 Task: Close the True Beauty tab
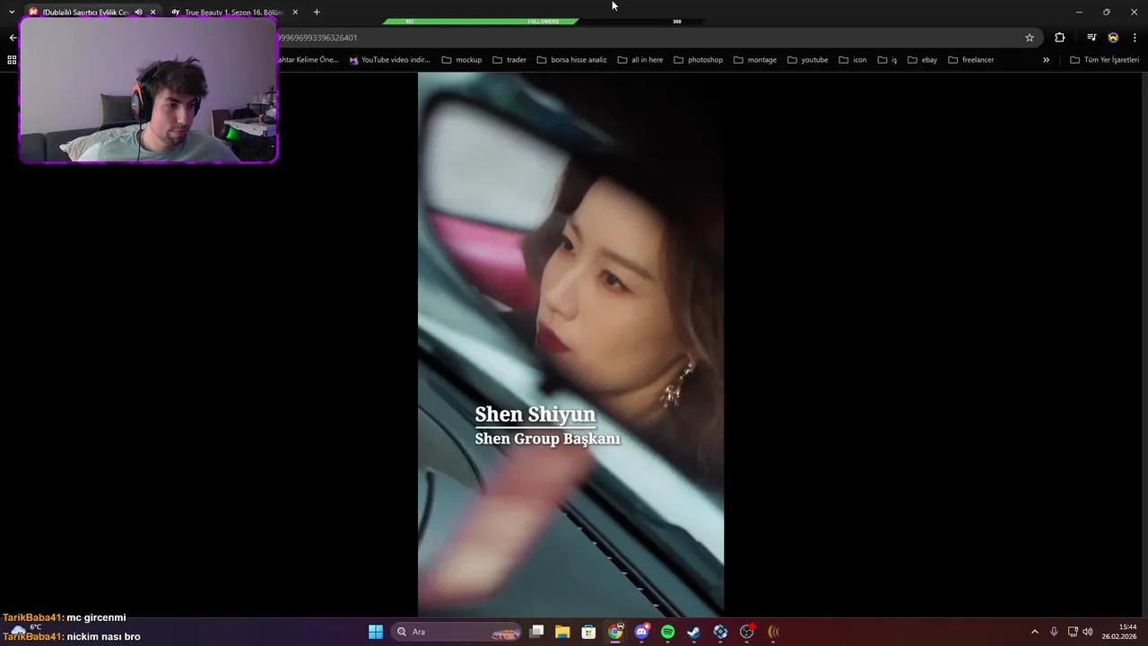pyautogui.click(x=295, y=12)
